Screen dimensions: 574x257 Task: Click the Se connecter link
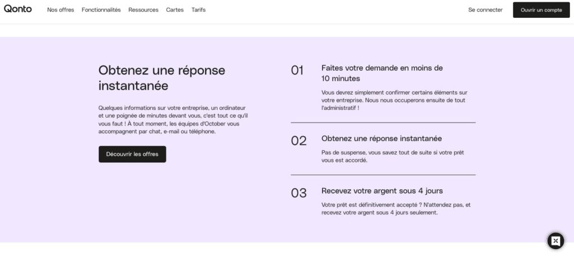point(485,10)
